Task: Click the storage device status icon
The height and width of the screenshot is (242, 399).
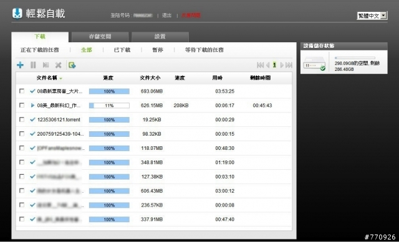Action: pos(314,63)
